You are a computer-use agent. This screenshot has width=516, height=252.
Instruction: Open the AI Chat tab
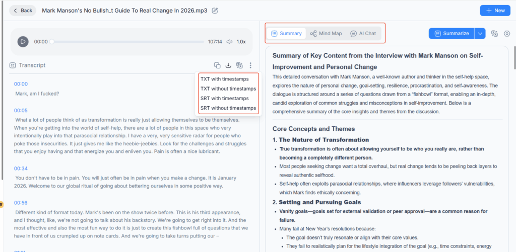click(x=363, y=34)
